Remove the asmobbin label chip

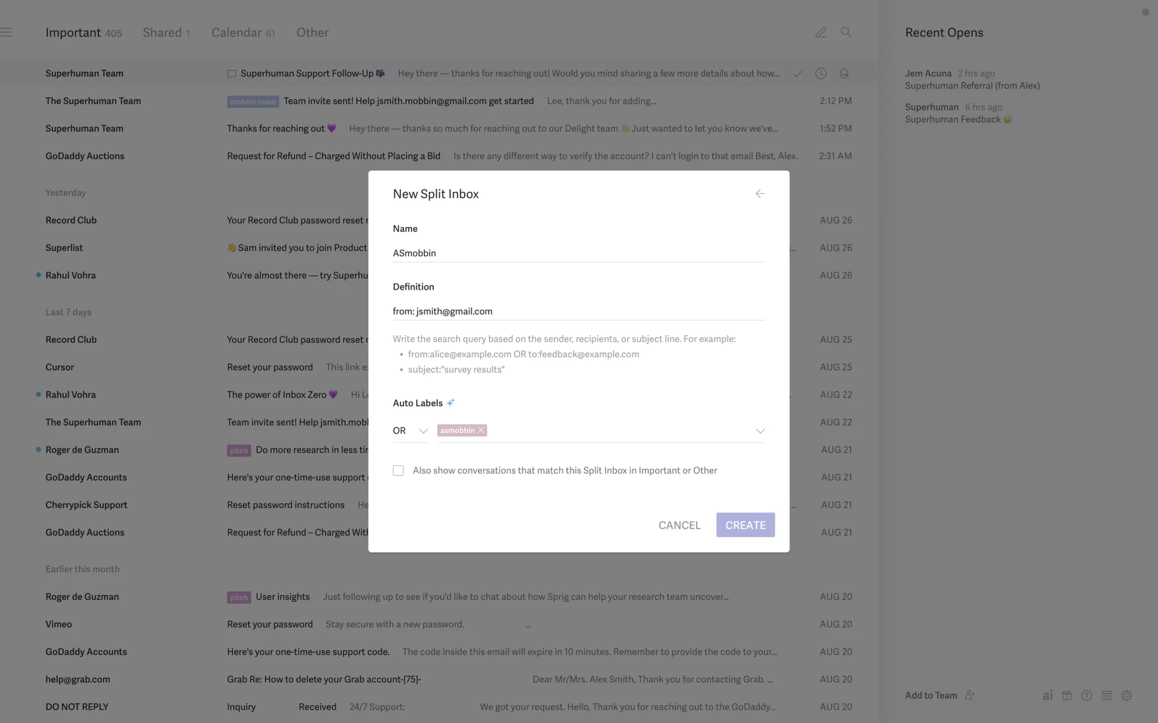481,430
